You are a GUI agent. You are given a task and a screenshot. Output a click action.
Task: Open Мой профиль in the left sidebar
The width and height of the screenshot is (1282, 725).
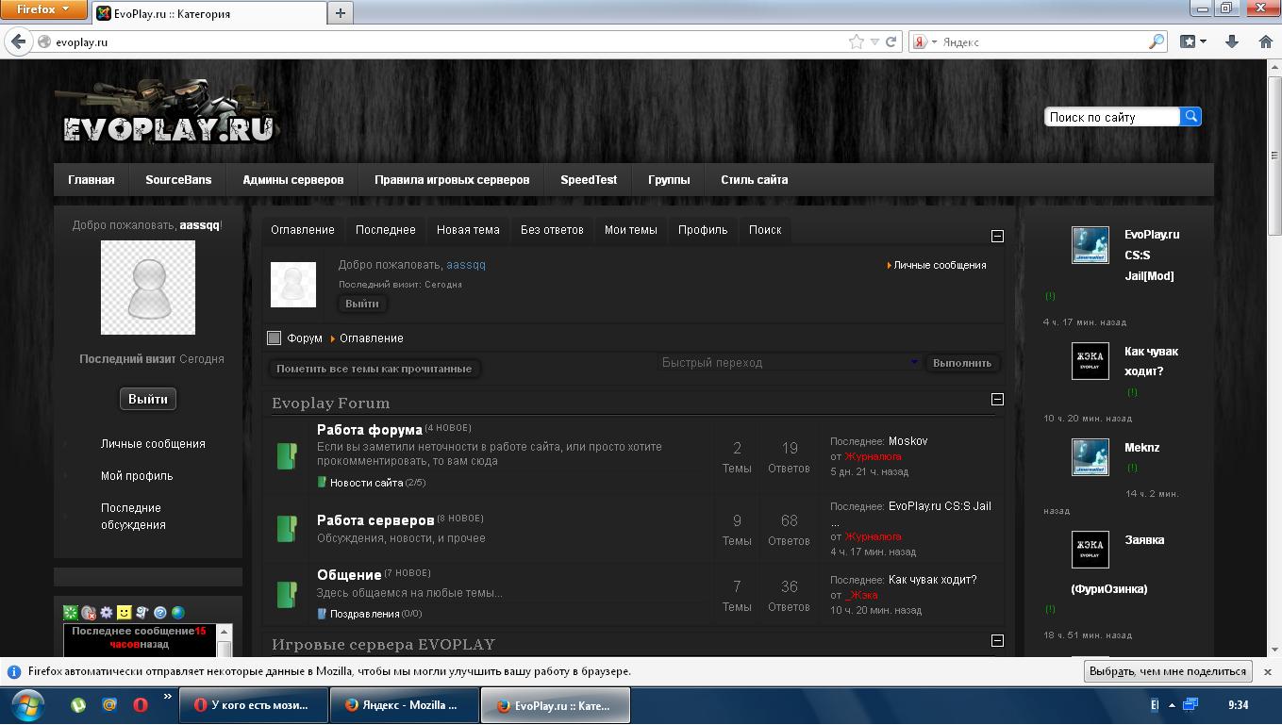(x=137, y=476)
